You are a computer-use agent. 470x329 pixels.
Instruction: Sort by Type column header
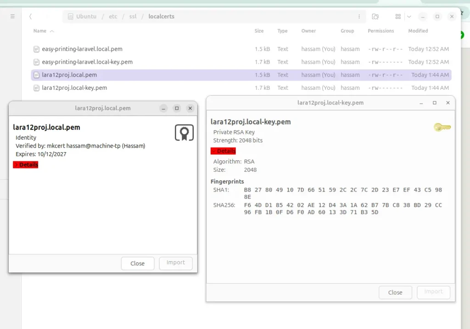[282, 31]
